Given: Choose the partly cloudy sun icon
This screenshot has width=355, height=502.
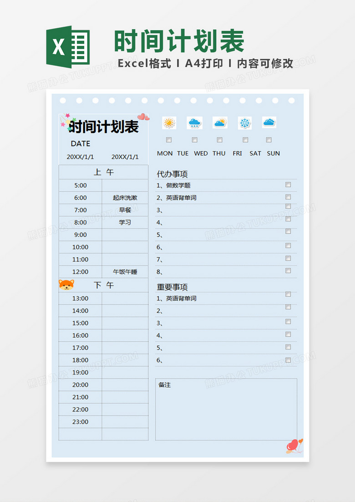Looking at the screenshot, I should [x=220, y=123].
